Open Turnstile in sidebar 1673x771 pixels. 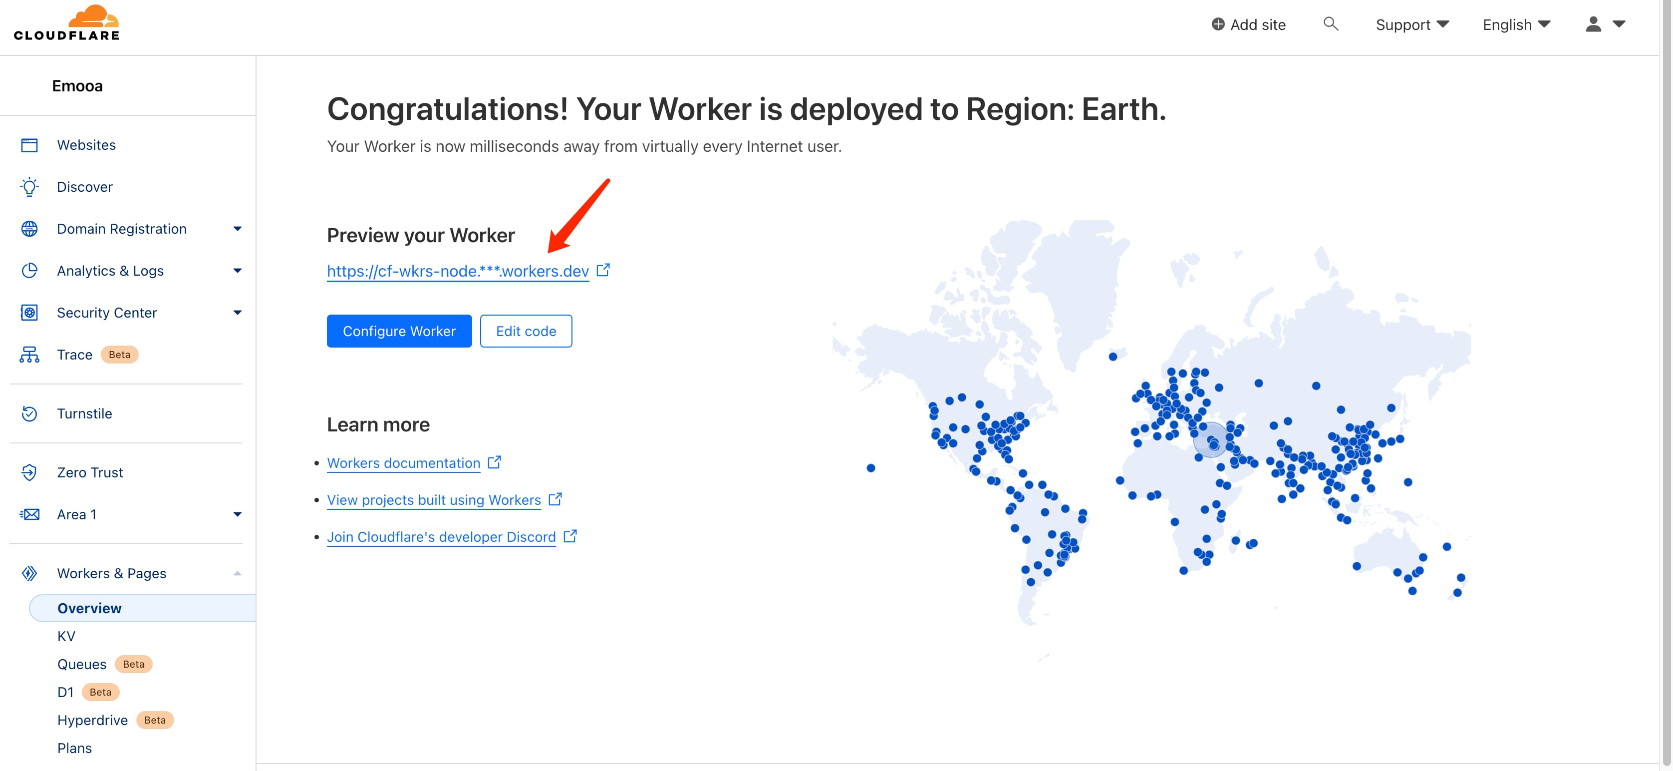click(84, 414)
